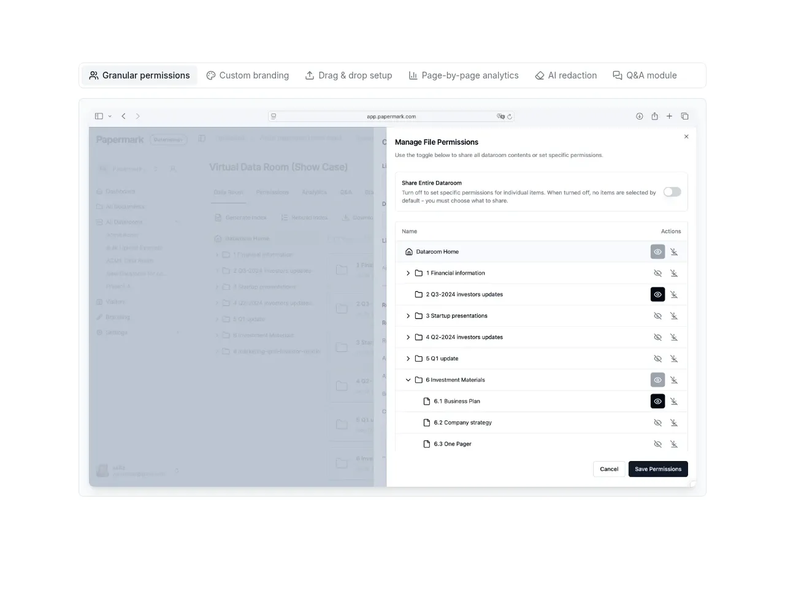Switch to the AI redaction tab
Viewport: 785px width, 602px height.
(566, 75)
